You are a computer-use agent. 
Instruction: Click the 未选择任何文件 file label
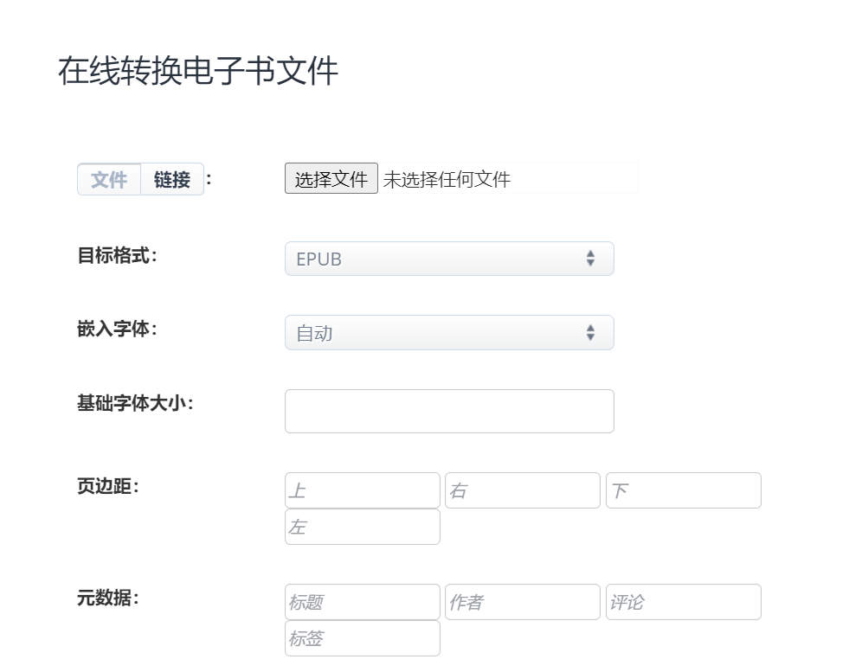click(x=447, y=179)
